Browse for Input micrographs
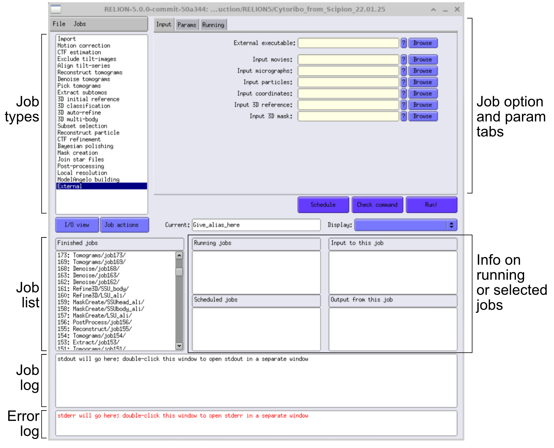Viewport: 554px width, 448px height. 423,71
